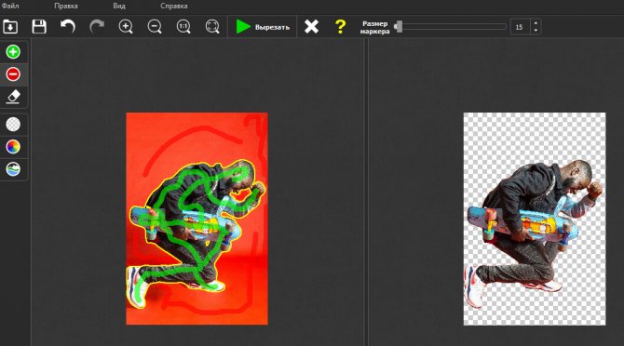Increase marker size with up stepper arrow

pos(536,23)
